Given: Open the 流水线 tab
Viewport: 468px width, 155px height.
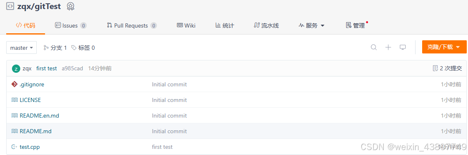Looking at the screenshot, I should pos(266,25).
